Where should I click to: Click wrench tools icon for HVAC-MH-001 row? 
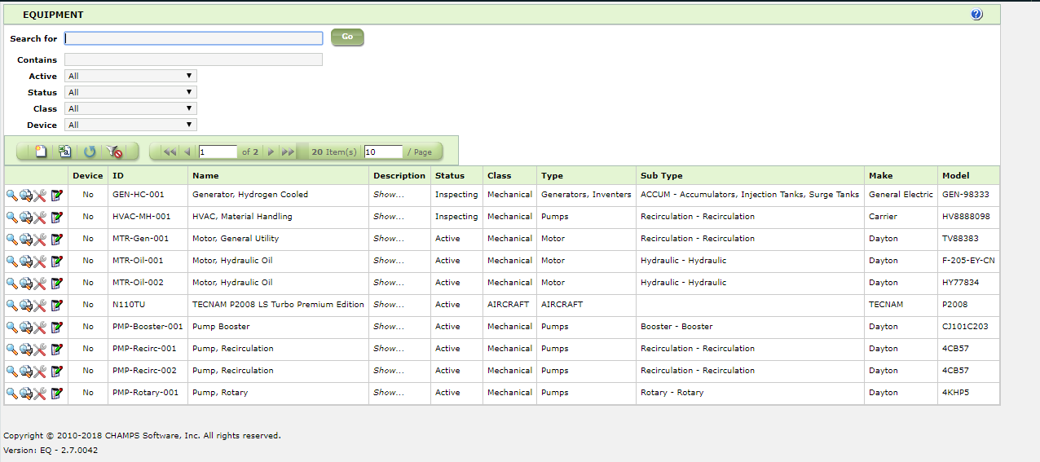pyautogui.click(x=40, y=218)
